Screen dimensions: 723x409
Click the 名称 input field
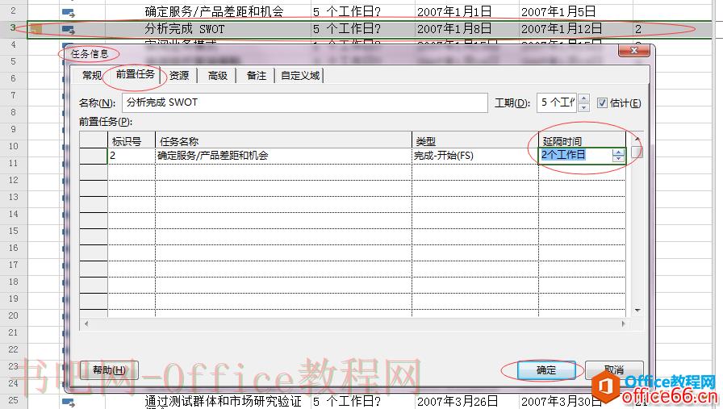[304, 102]
